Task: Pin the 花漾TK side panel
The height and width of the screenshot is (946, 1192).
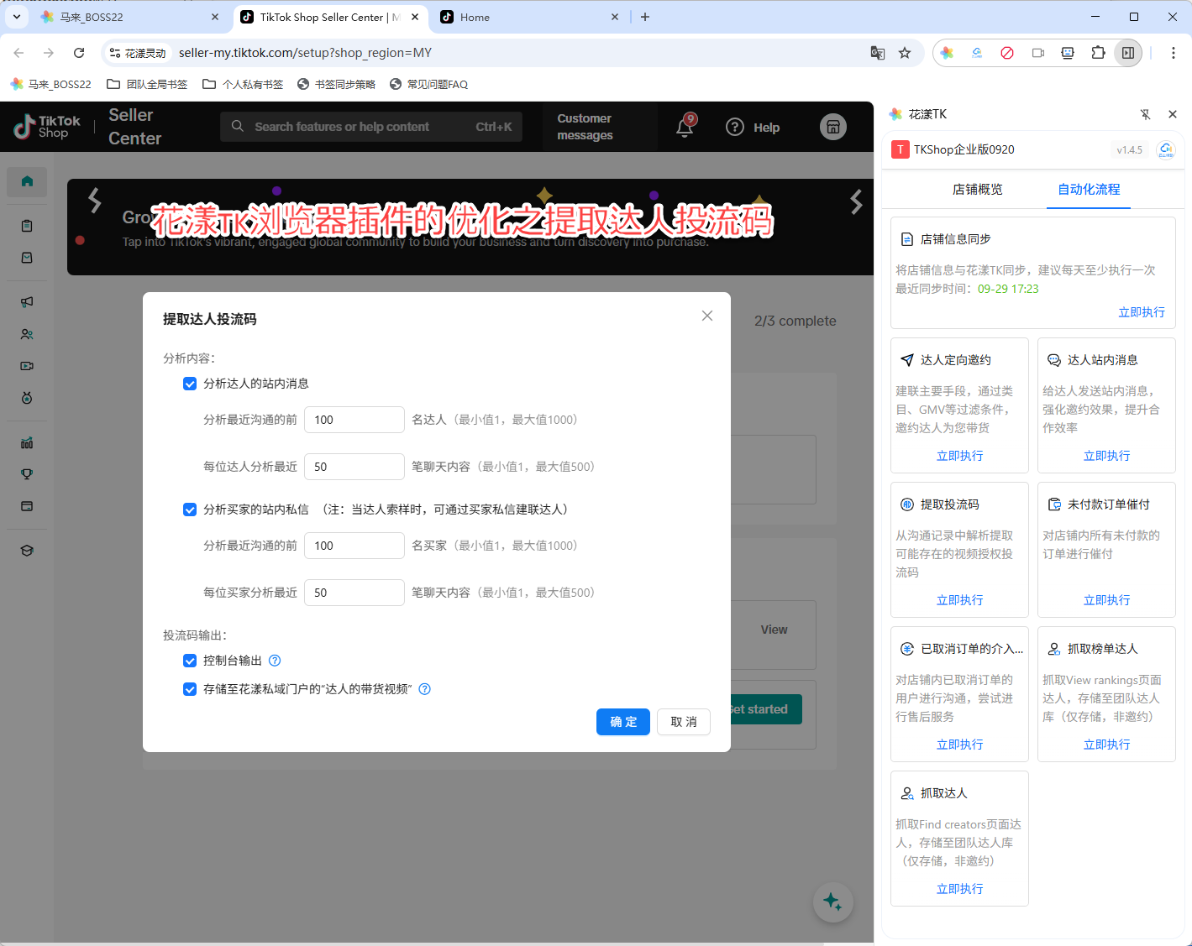Action: (1145, 114)
